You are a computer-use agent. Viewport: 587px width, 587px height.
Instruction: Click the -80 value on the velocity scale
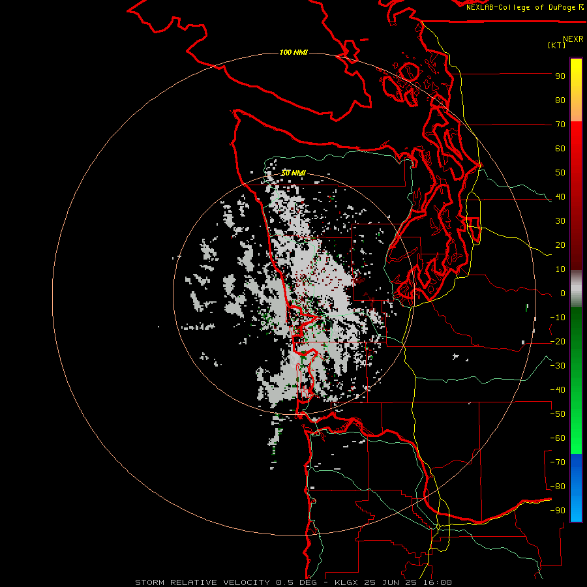click(558, 487)
